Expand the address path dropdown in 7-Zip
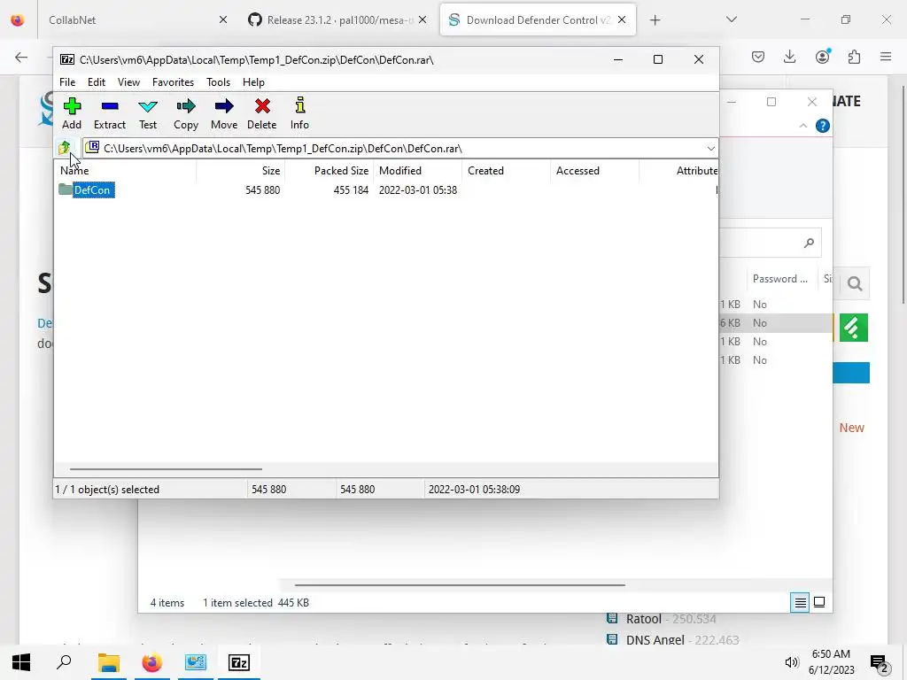The height and width of the screenshot is (680, 907). (x=710, y=149)
